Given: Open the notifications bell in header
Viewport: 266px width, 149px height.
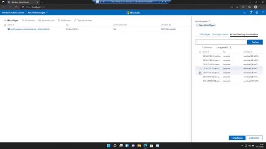Looking at the screenshot, I should [251, 12].
